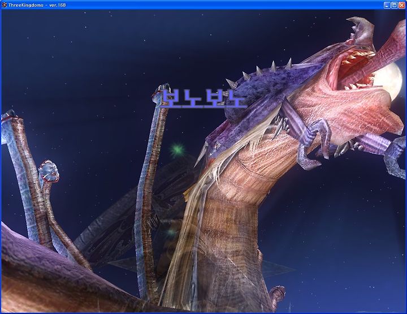
Task: Close the ThreeKingdoms ver.168 window
Action: (401, 5)
